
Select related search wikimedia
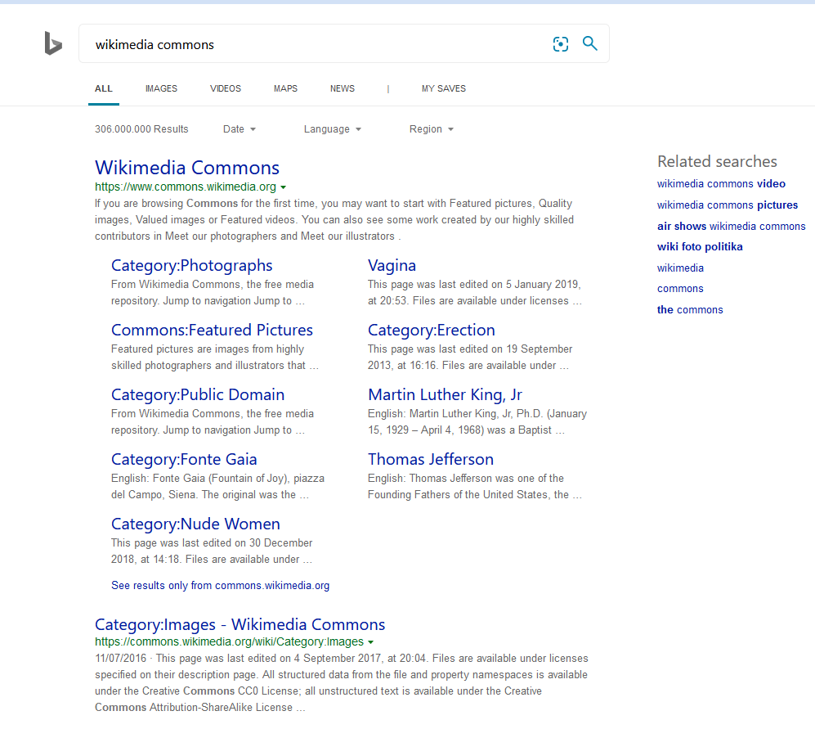click(x=680, y=268)
